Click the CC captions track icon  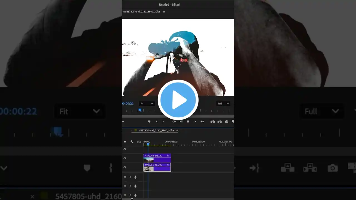point(139,142)
